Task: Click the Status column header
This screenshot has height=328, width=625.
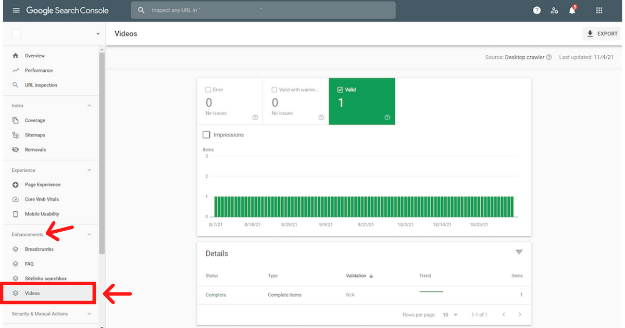Action: pos(212,276)
